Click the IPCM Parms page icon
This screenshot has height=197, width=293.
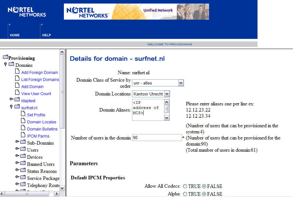point(23,135)
